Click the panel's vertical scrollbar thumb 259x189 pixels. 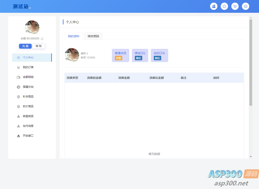click(x=251, y=63)
